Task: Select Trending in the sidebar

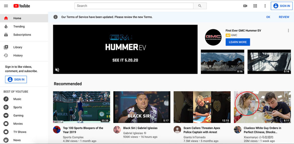Action: [24, 26]
